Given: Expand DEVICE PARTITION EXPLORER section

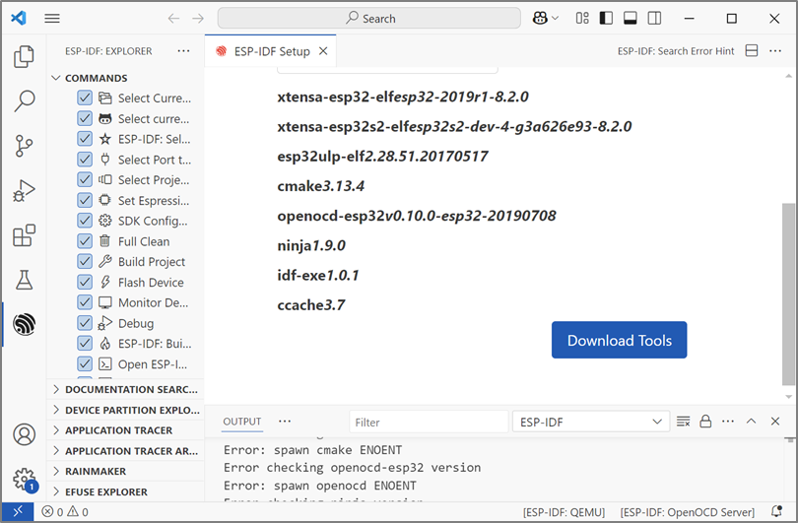Looking at the screenshot, I should tap(125, 410).
